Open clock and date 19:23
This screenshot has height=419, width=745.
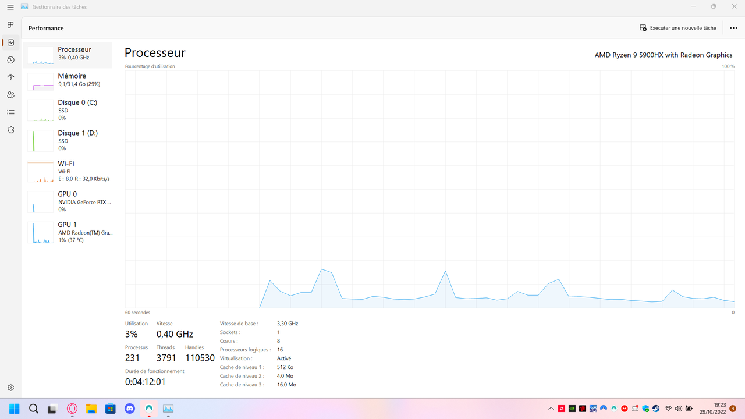(x=713, y=409)
